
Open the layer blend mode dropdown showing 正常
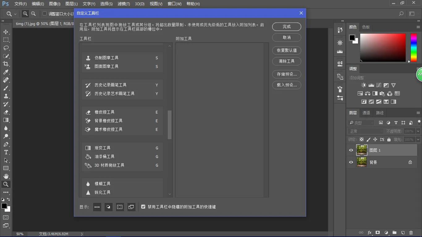(x=365, y=131)
